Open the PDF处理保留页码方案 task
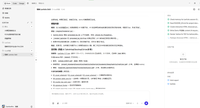This screenshot has height=108, width=200. [12, 34]
